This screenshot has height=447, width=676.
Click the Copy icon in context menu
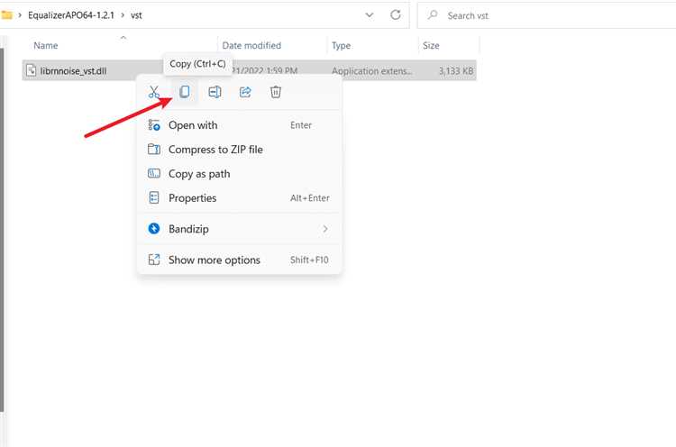[x=185, y=92]
